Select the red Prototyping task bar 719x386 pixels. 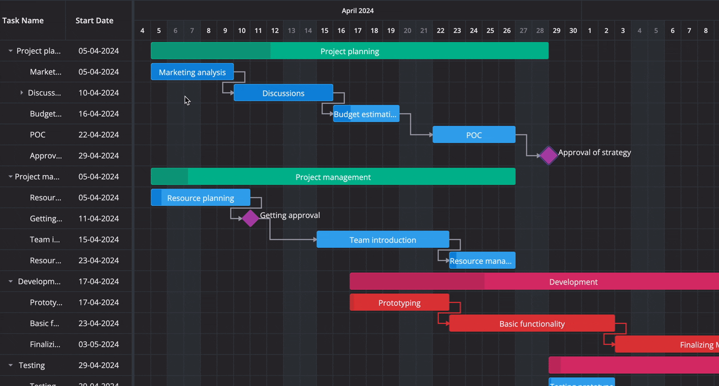[399, 303]
